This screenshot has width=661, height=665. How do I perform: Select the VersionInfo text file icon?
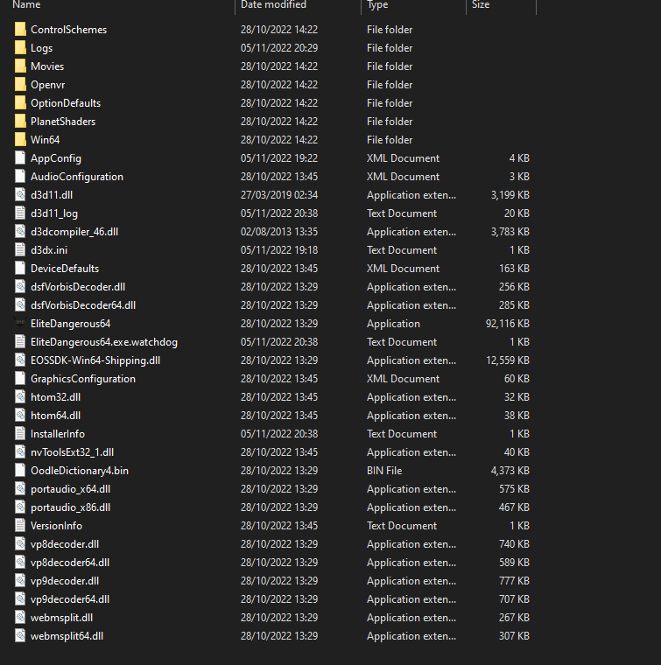pos(20,526)
